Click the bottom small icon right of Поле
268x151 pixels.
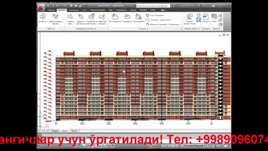point(221,24)
